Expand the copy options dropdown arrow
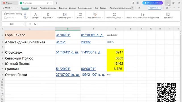 28,18
